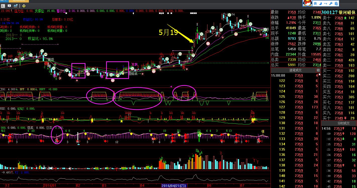Click the 逐笔成交 panel header

293,70
